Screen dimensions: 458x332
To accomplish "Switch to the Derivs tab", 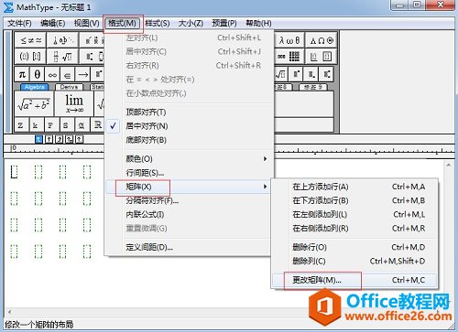I will [x=69, y=87].
